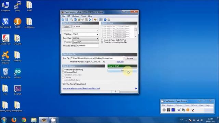Click the orange sun icon in CamStudio

click(x=188, y=110)
